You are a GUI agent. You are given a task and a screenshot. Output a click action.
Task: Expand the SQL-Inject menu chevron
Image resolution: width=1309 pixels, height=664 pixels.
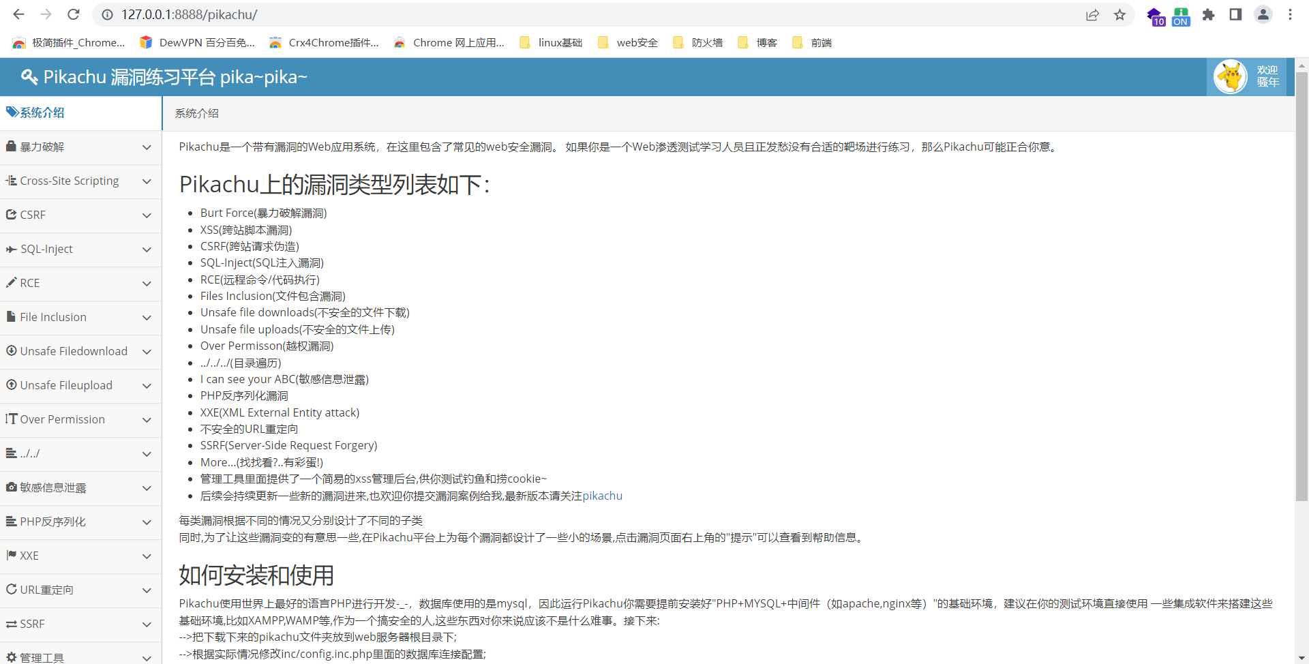(147, 249)
